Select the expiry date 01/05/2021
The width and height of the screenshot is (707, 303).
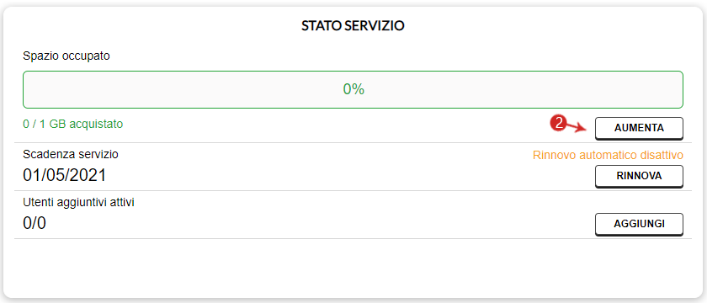[x=65, y=175]
